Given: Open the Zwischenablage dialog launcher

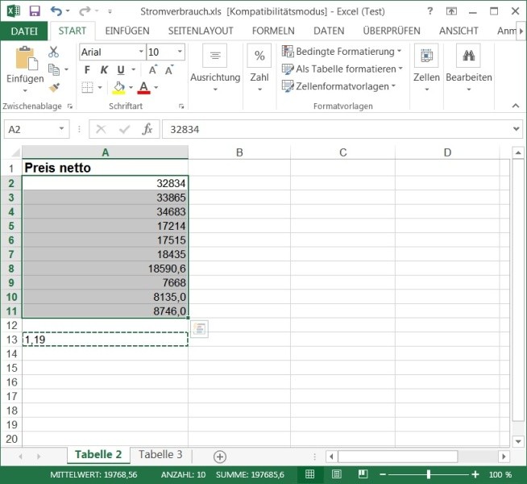Looking at the screenshot, I should [x=70, y=106].
